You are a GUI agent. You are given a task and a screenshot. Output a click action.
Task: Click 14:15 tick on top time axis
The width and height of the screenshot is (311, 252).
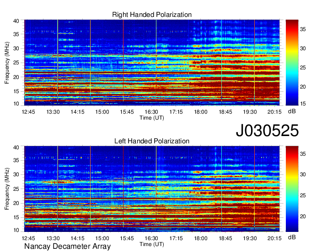78,112
